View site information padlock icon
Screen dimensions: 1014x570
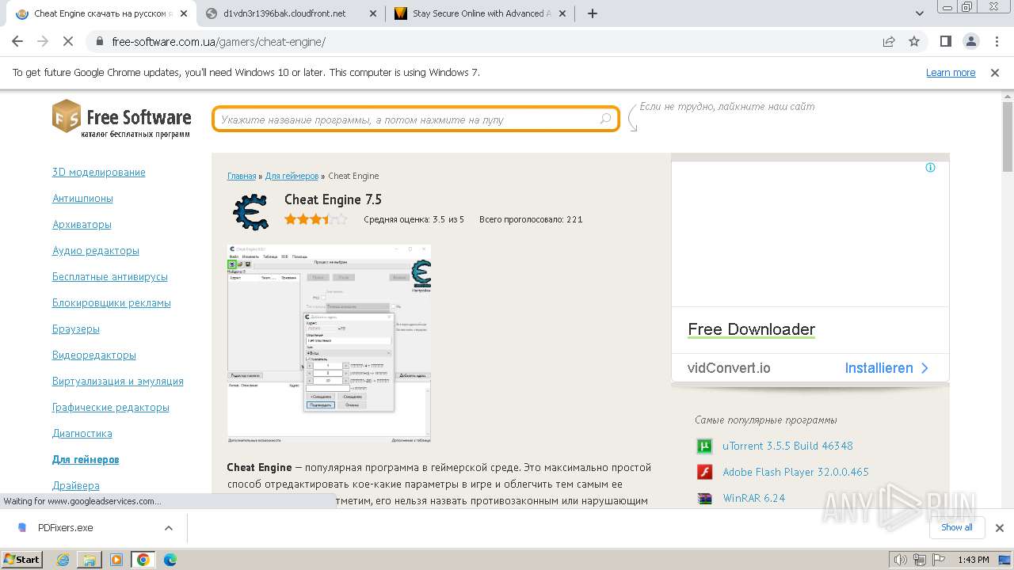[x=100, y=41]
